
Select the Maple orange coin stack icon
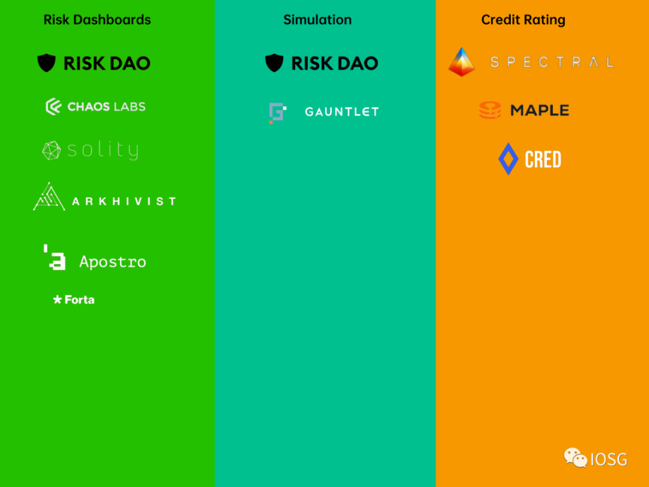490,110
